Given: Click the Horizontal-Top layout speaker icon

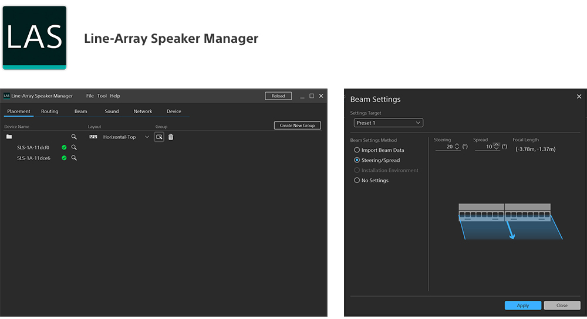Looking at the screenshot, I should tap(93, 137).
